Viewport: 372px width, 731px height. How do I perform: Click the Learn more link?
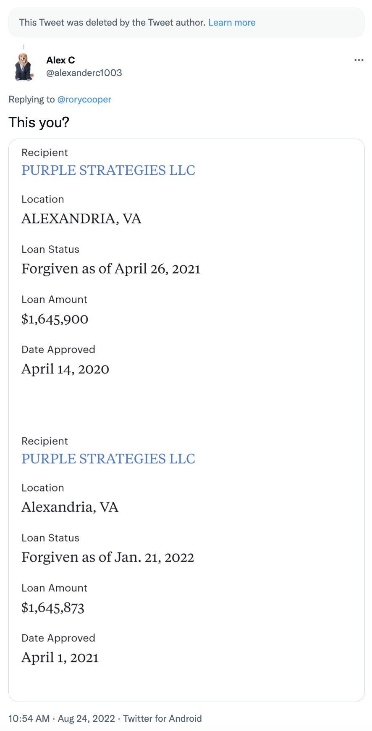click(232, 23)
